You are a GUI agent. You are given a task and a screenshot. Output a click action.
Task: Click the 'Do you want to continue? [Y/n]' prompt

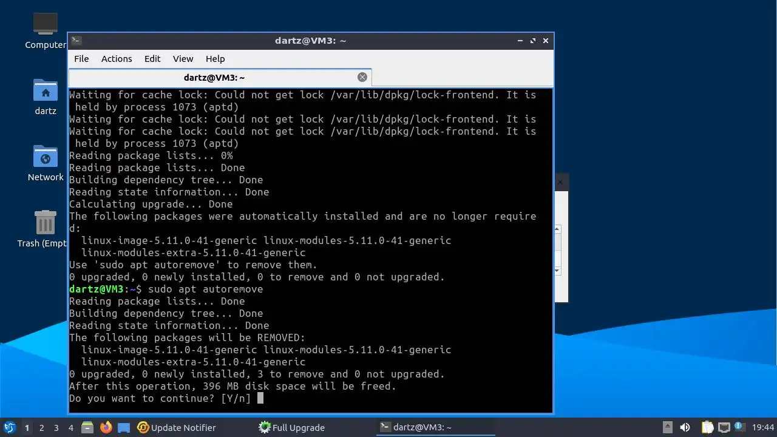click(x=160, y=398)
